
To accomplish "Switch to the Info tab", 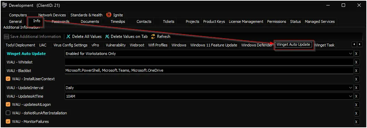I will (x=37, y=21).
